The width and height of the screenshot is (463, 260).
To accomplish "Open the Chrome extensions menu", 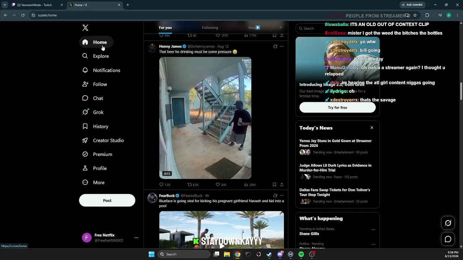I will point(427,15).
